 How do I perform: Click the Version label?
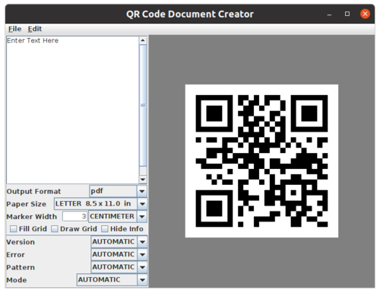21,242
